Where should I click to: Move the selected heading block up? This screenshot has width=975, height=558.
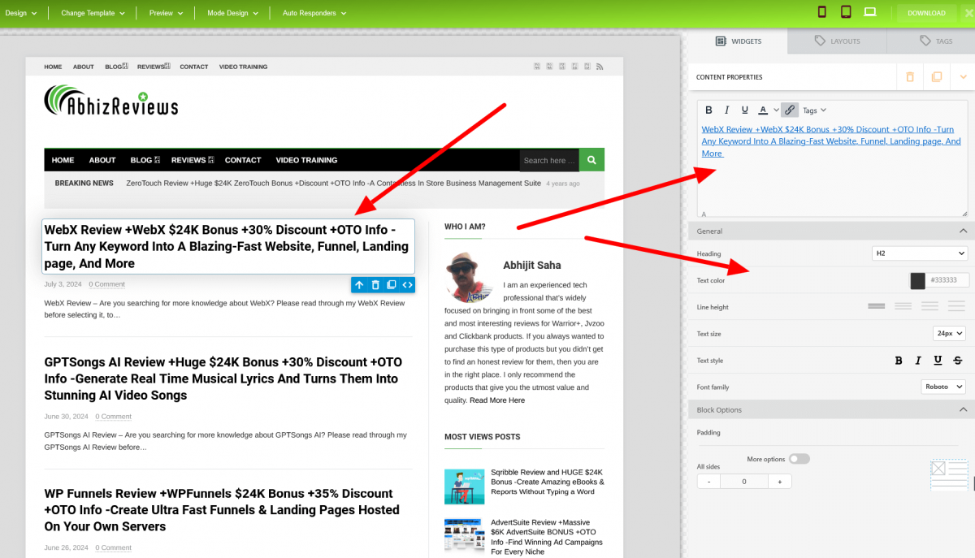click(x=359, y=285)
